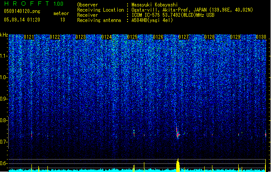Click the version number 1.0.0
Image resolution: width=271 pixels, height=172 pixels.
[59, 4]
